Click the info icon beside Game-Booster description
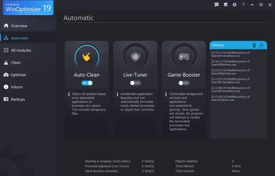275x176 pixels. [166, 94]
